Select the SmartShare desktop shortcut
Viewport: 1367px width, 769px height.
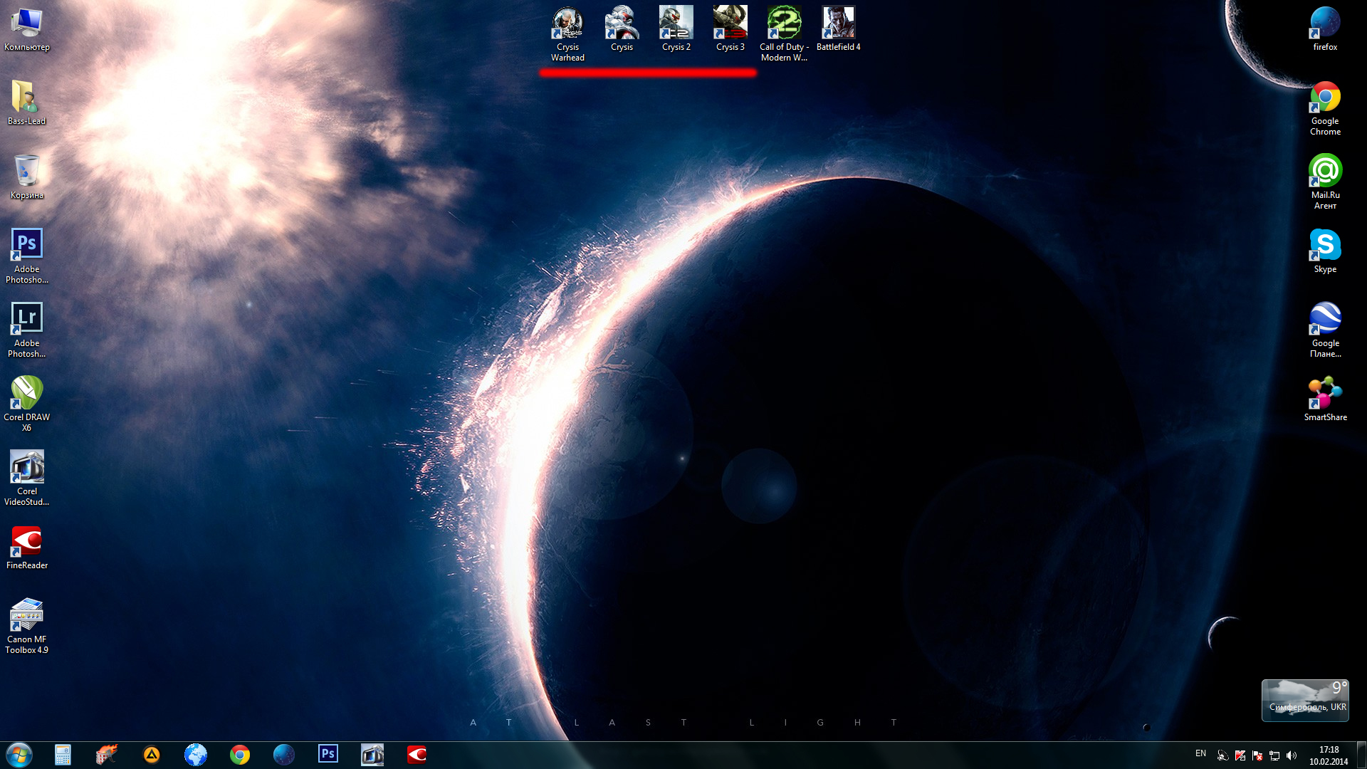(x=1325, y=399)
